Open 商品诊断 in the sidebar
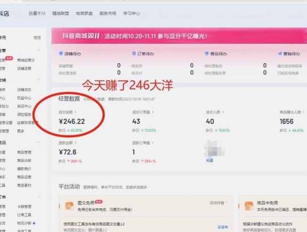This screenshot has height=232, width=307. 24,160
